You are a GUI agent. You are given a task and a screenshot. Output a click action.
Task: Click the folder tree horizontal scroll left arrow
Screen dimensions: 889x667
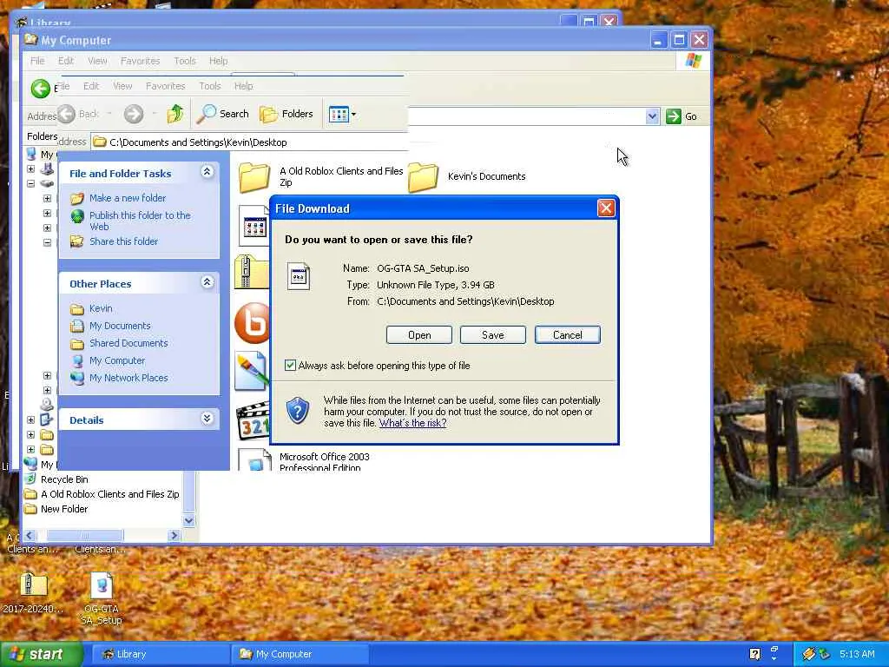tap(30, 535)
